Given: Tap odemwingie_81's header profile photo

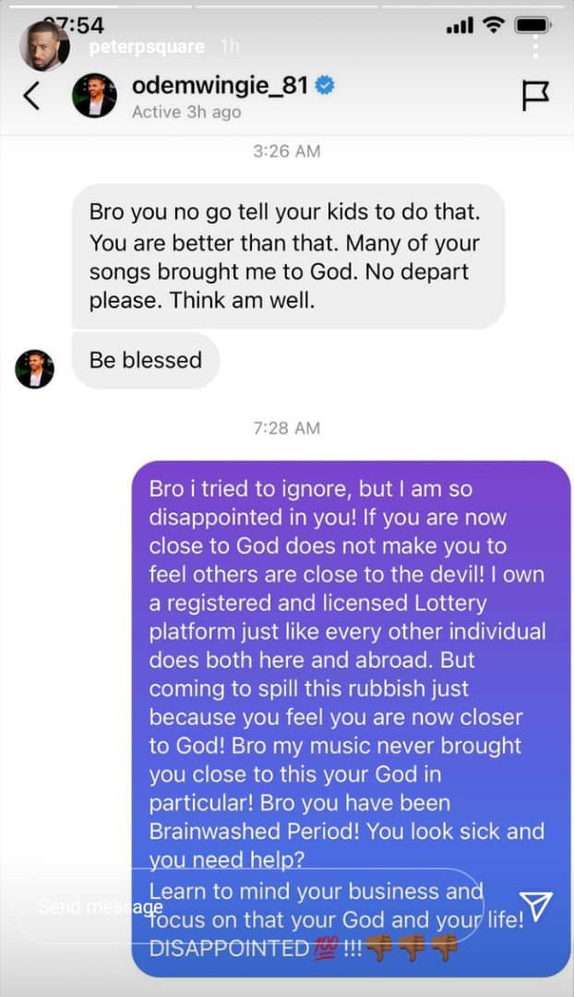Looking at the screenshot, I should [95, 95].
